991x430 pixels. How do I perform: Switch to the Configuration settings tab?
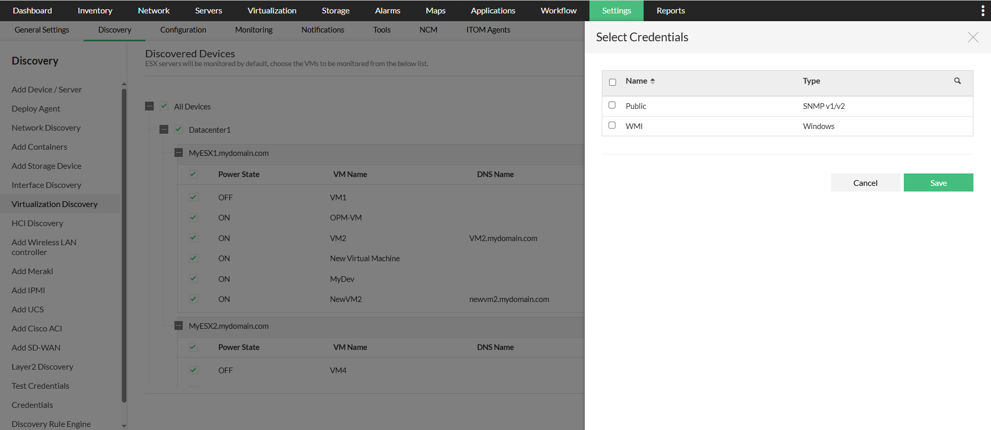(183, 30)
